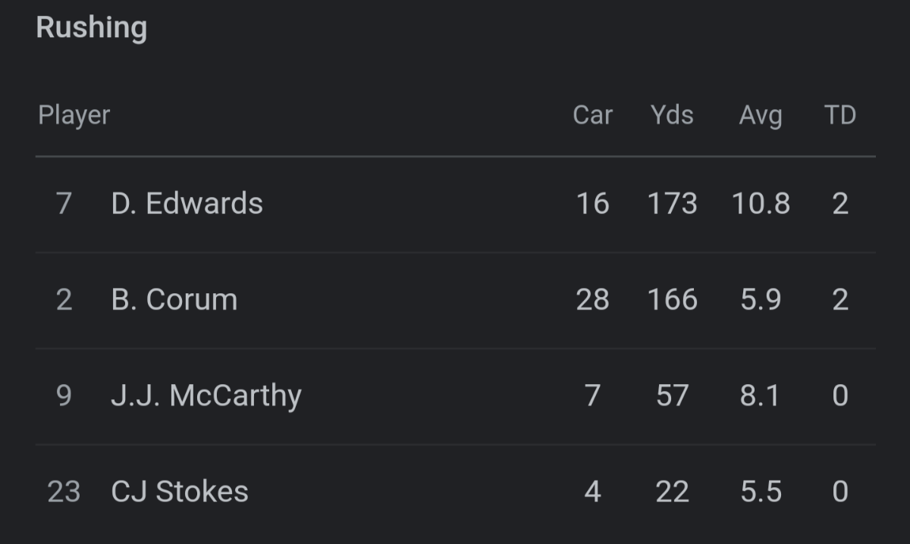Click D. Edwards' 10.8 average value
Viewport: 910px width, 544px height.
coord(761,204)
